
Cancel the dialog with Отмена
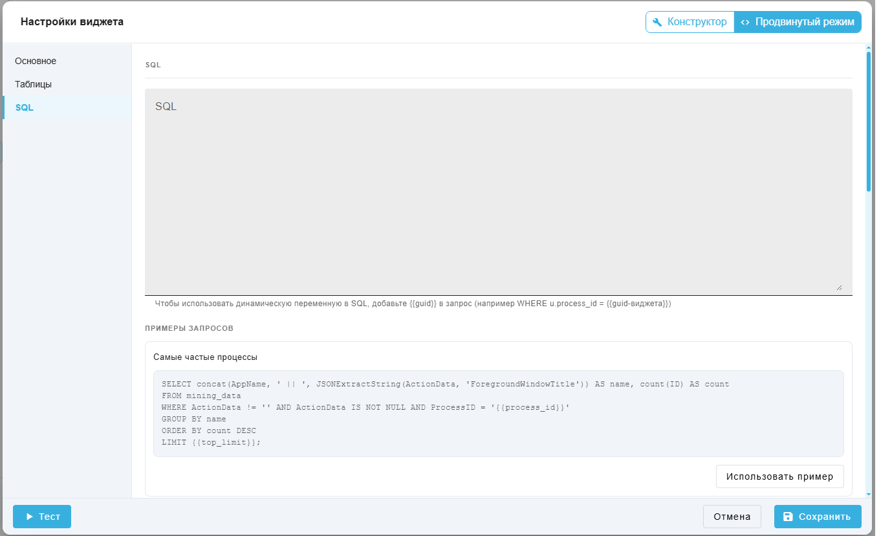pyautogui.click(x=732, y=517)
